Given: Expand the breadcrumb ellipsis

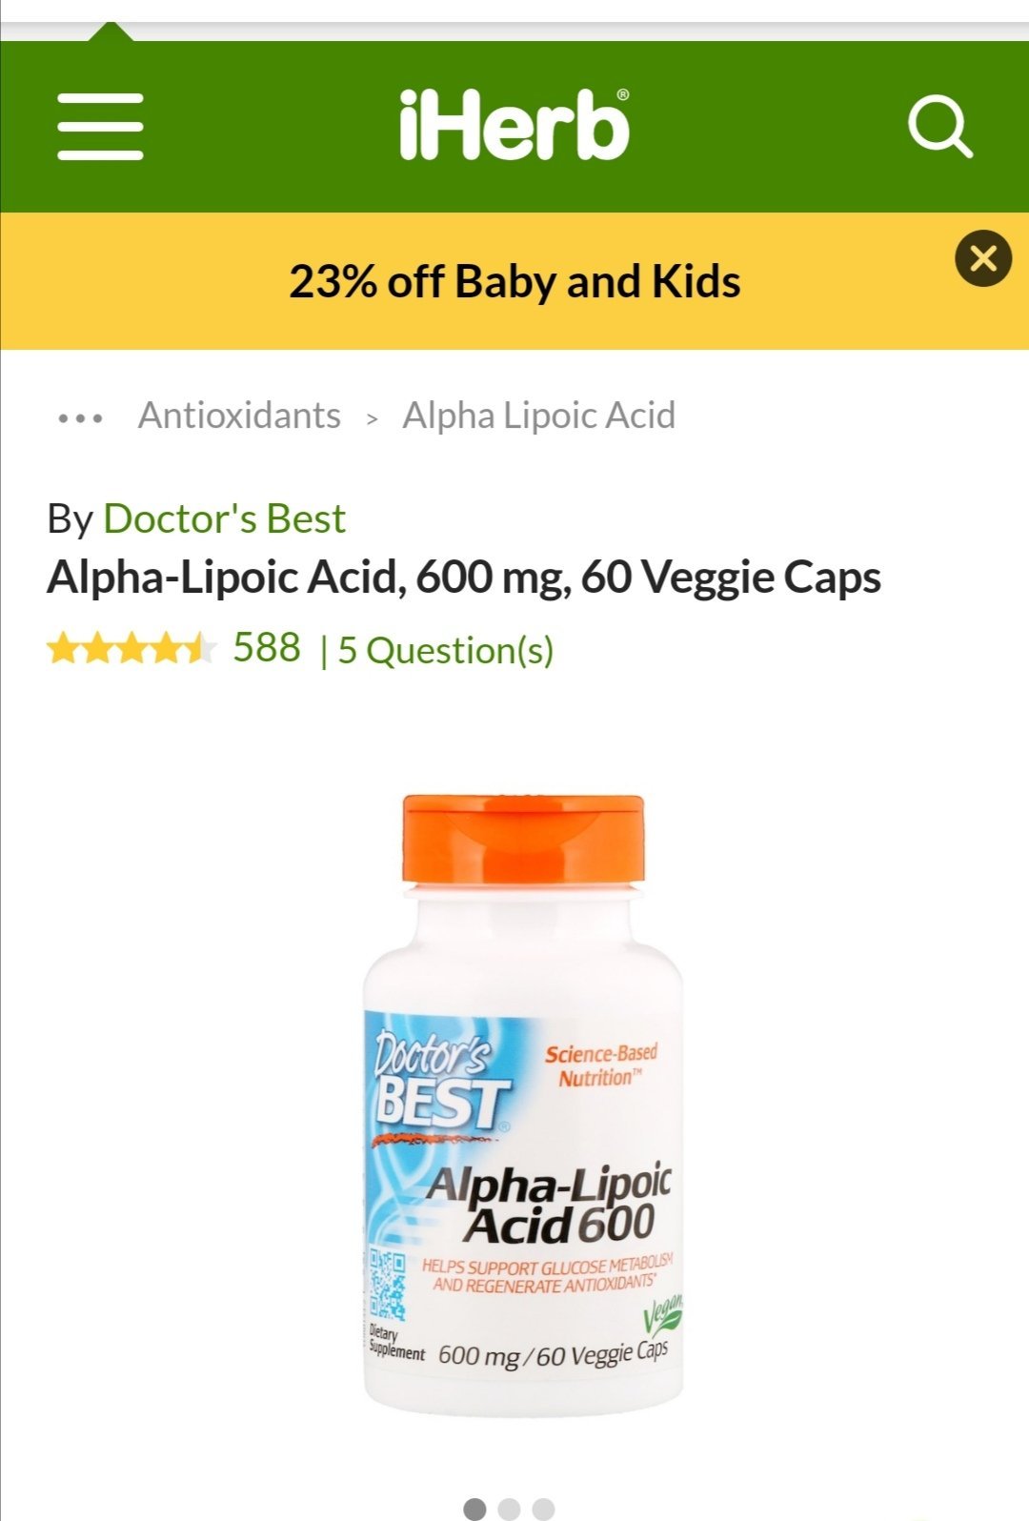Looking at the screenshot, I should click(80, 417).
